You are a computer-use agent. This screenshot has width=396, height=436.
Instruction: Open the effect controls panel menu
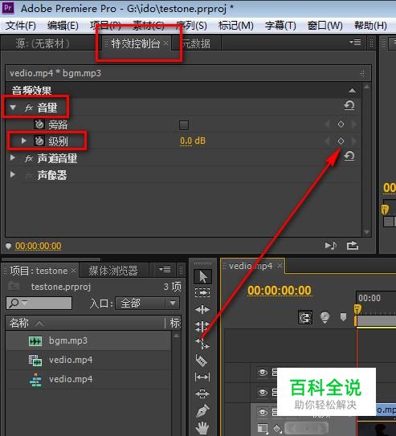[x=355, y=42]
